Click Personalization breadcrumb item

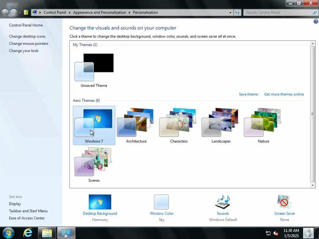pyautogui.click(x=145, y=12)
